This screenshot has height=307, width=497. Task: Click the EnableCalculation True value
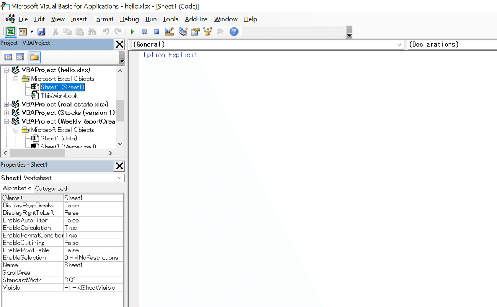tap(93, 228)
